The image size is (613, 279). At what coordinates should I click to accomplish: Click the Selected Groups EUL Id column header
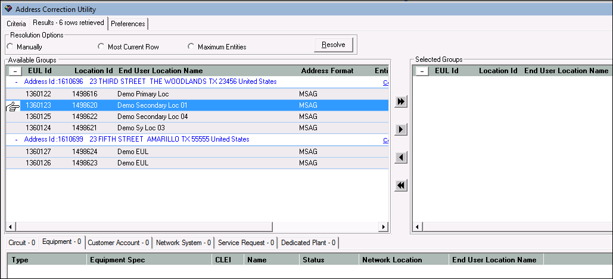[x=446, y=71]
